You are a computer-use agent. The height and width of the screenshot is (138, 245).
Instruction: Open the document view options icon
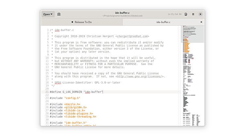186,14
